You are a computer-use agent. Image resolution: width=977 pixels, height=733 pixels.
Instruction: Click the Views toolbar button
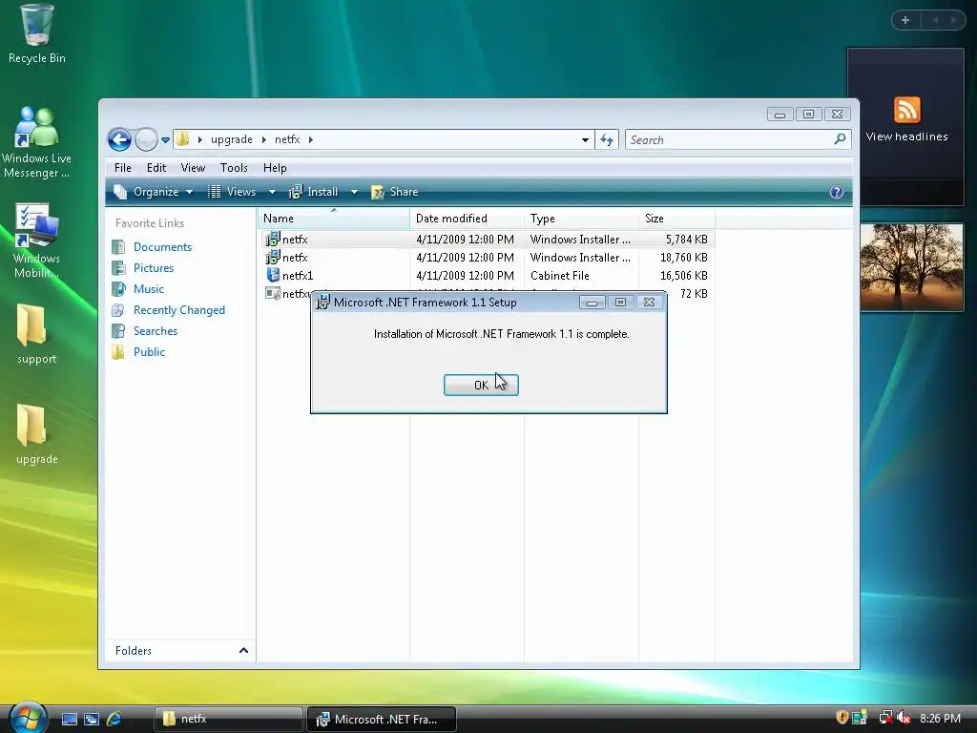[233, 192]
